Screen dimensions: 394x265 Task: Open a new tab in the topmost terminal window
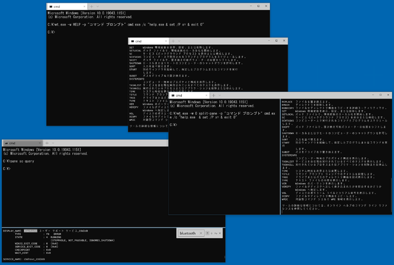(x=91, y=7)
